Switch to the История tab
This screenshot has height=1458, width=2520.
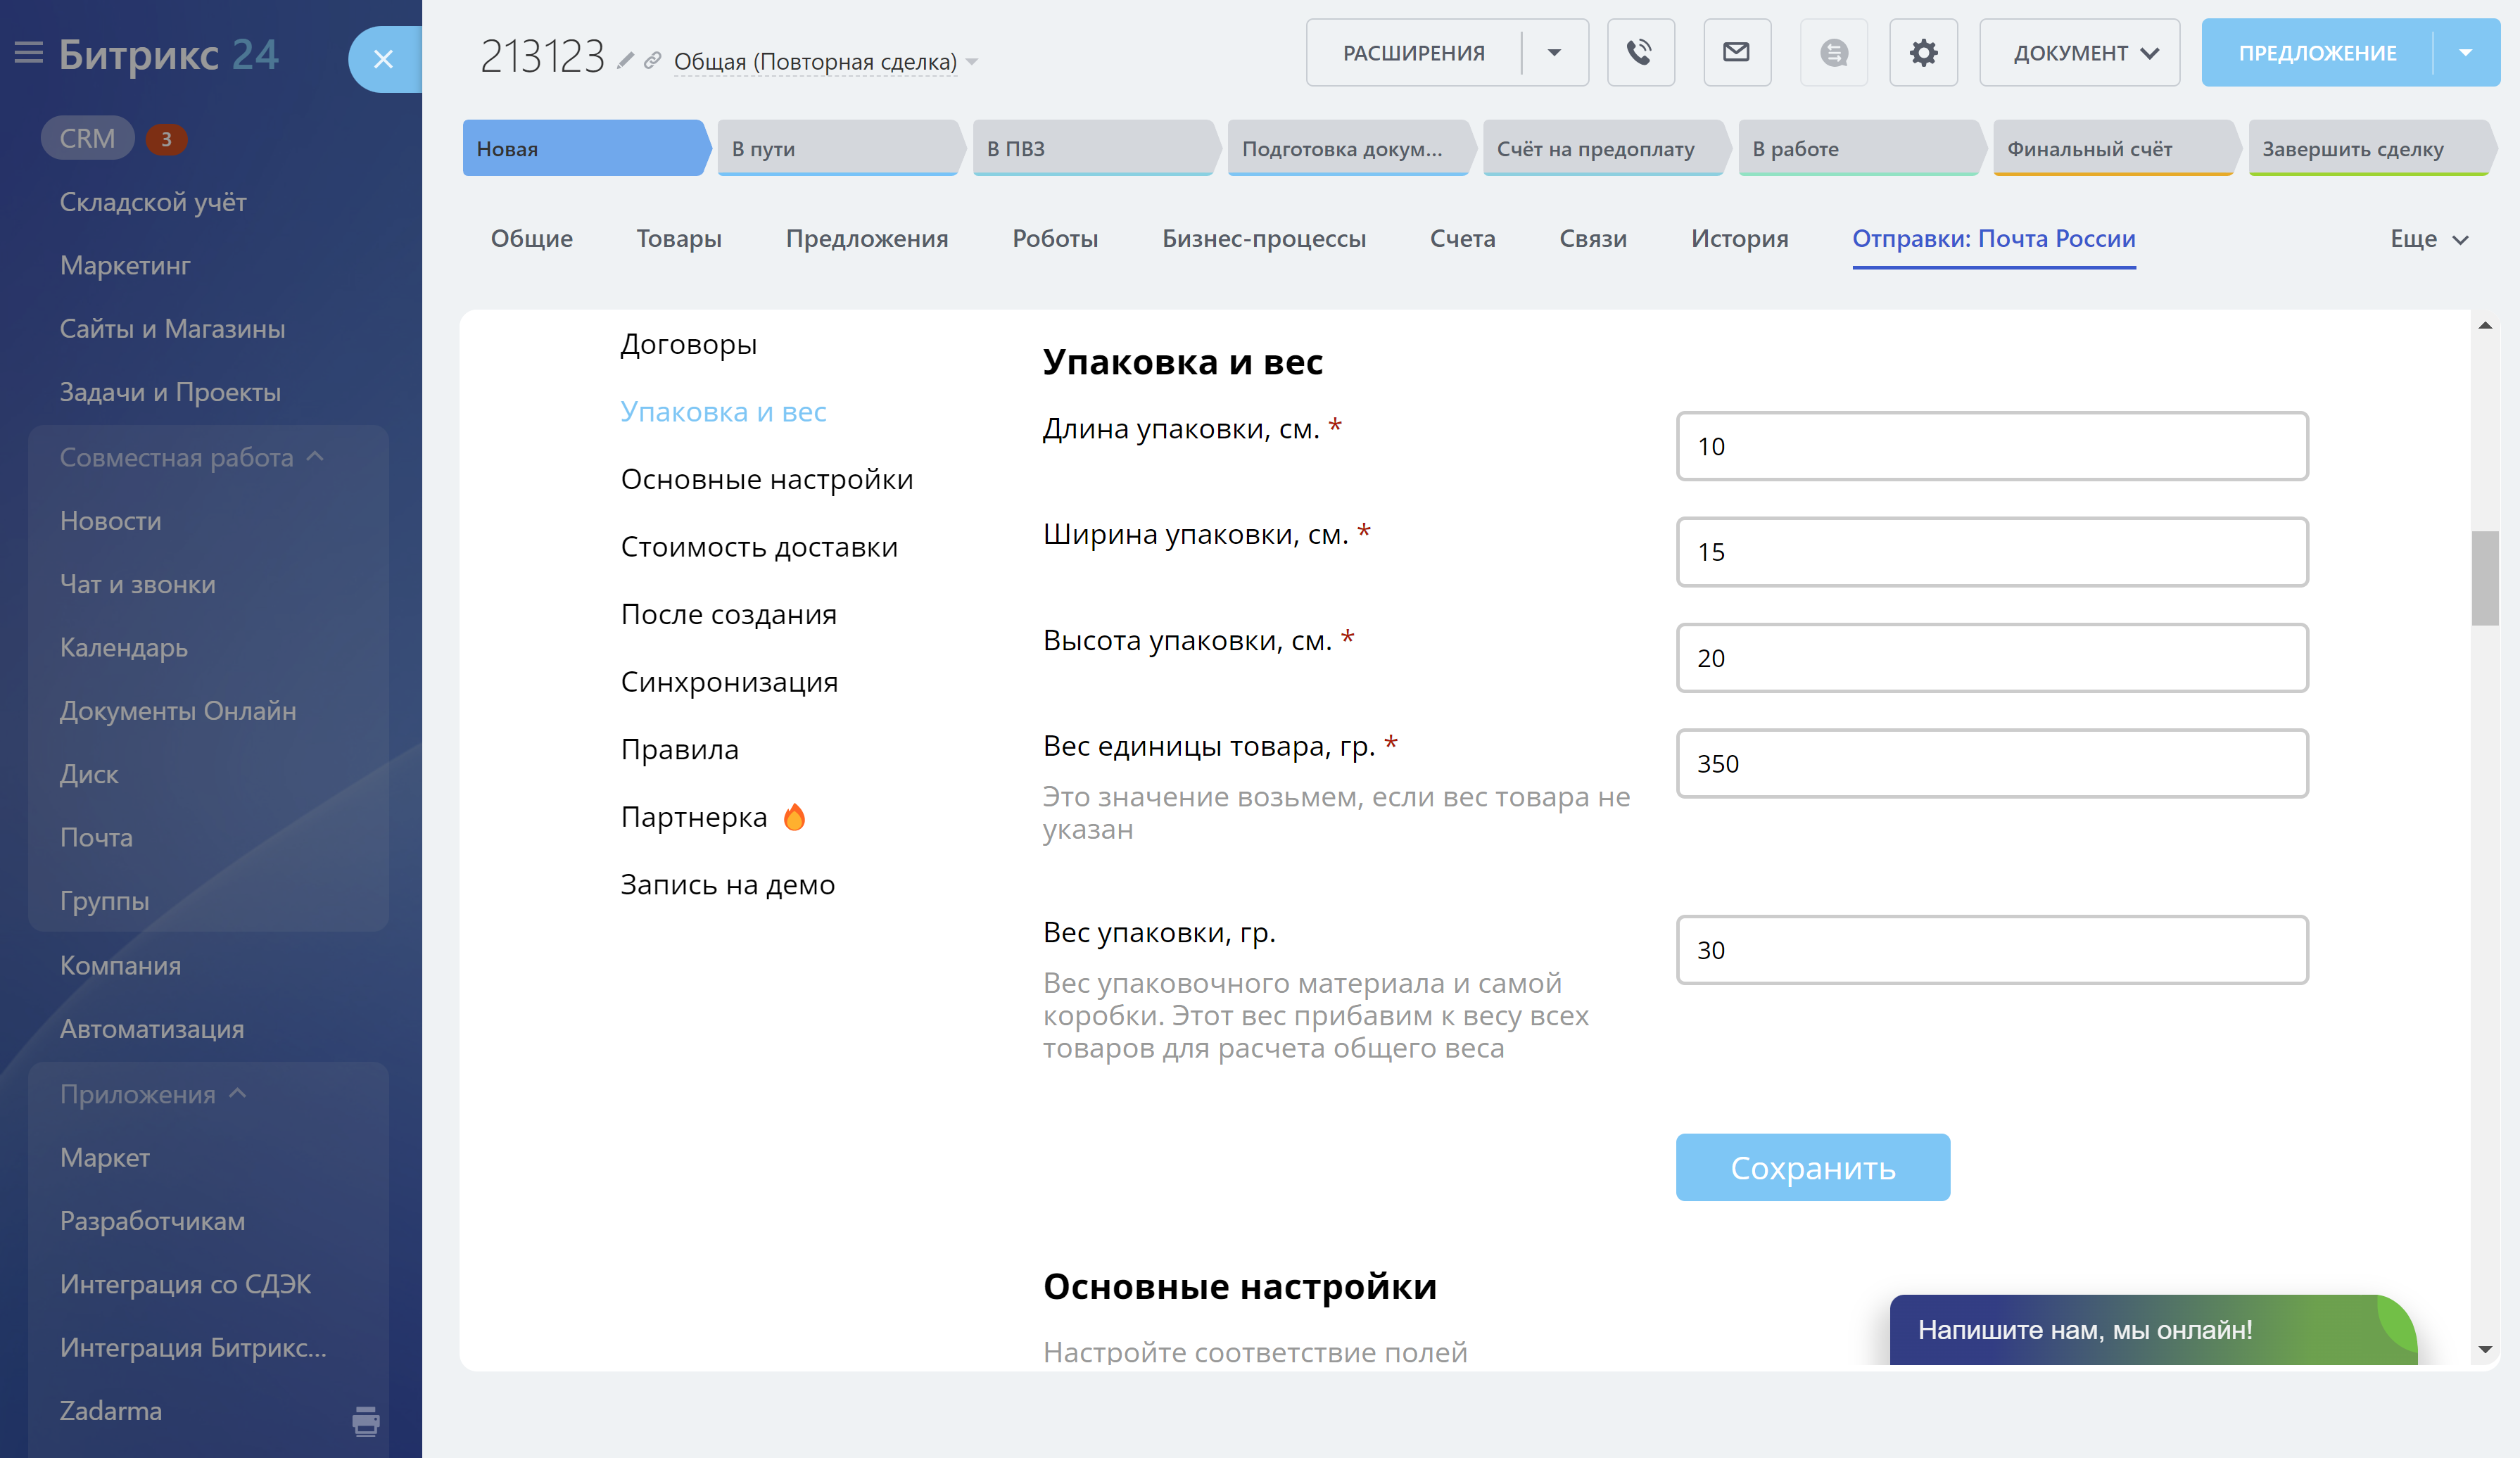[x=1740, y=239]
